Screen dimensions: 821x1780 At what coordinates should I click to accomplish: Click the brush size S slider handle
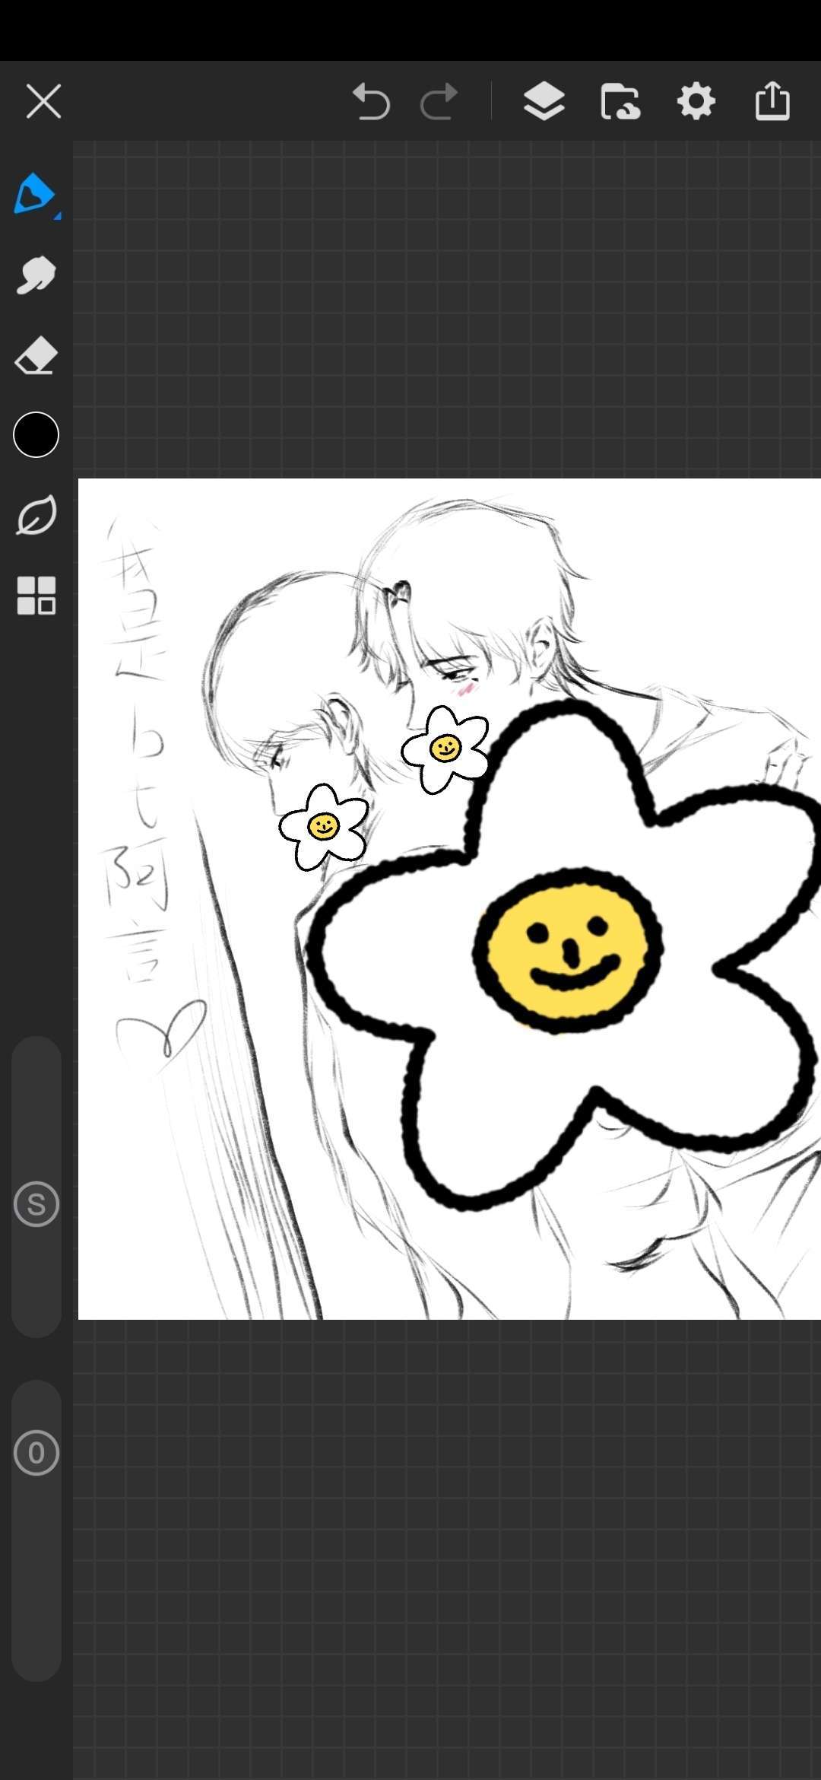click(36, 1203)
